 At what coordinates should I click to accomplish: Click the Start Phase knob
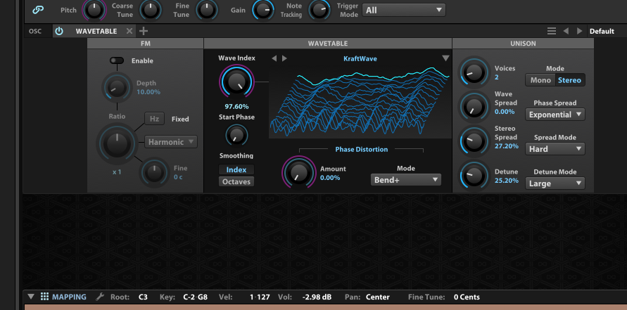point(236,135)
